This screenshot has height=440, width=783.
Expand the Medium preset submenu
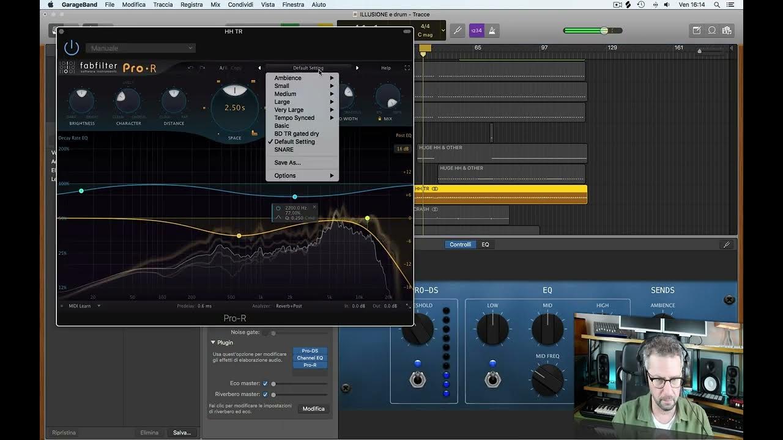[x=302, y=94]
